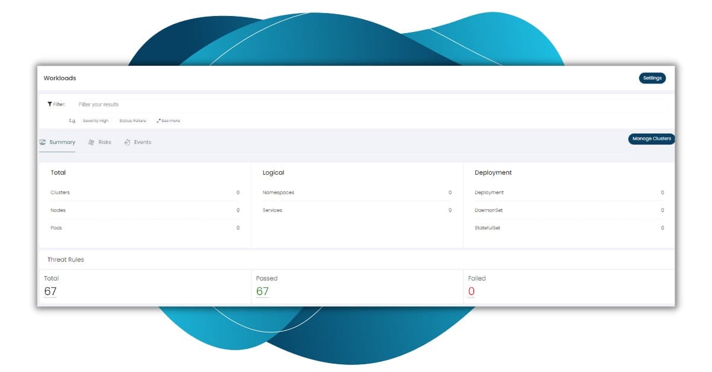Click the Passed threat rules count 67
712x372 pixels.
click(x=262, y=291)
